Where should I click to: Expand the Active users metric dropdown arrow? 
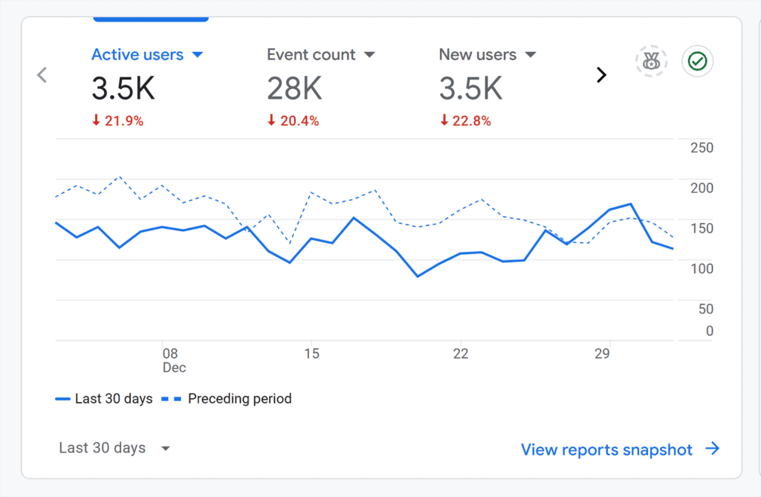click(198, 55)
